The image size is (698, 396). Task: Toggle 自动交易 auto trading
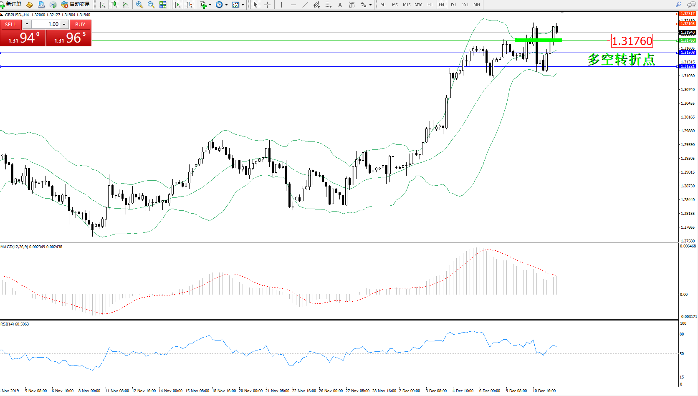click(x=76, y=5)
